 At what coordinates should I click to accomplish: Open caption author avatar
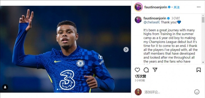tap(138, 20)
